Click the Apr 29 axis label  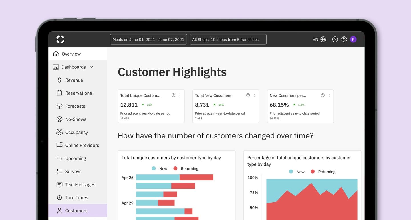click(x=128, y=203)
